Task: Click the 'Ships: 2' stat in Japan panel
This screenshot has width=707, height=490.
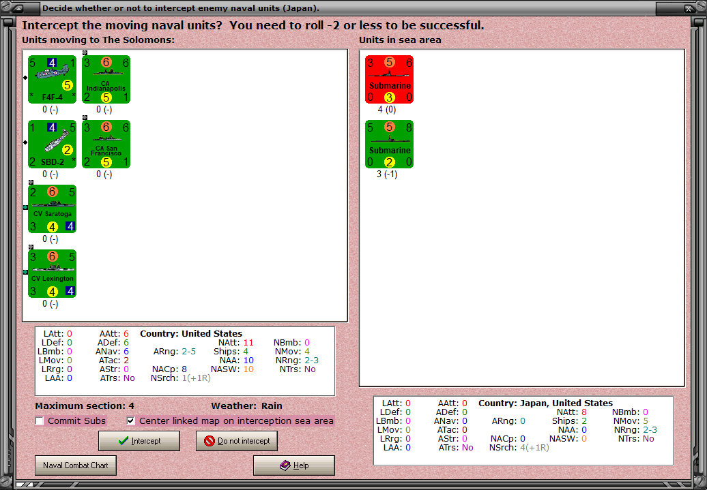Action: point(569,421)
